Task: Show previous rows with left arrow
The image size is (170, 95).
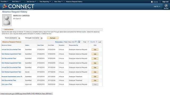Action: point(88,42)
